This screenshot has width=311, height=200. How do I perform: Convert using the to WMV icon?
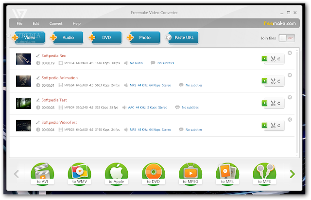point(79,174)
